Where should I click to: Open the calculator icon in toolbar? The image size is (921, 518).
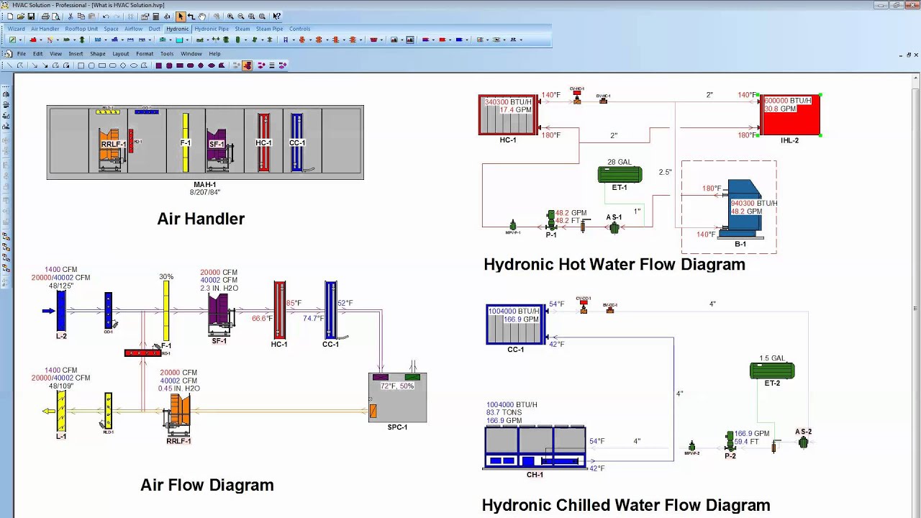[x=156, y=17]
